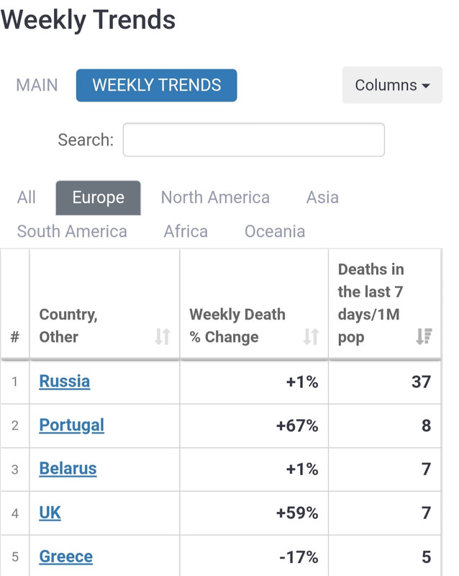Select the Africa continent filter

[x=186, y=231]
